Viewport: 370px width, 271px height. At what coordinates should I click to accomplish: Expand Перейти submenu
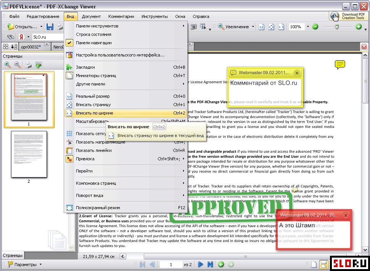click(x=126, y=171)
